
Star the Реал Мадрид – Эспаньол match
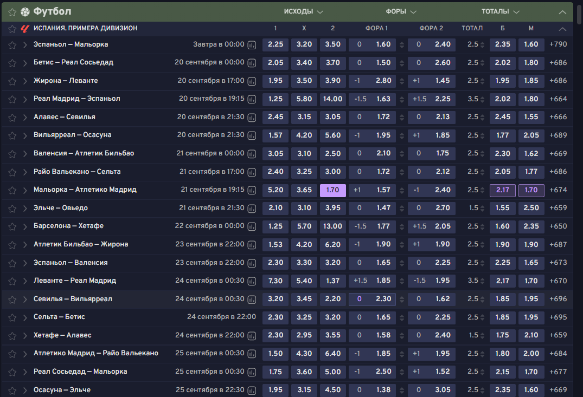tap(12, 99)
